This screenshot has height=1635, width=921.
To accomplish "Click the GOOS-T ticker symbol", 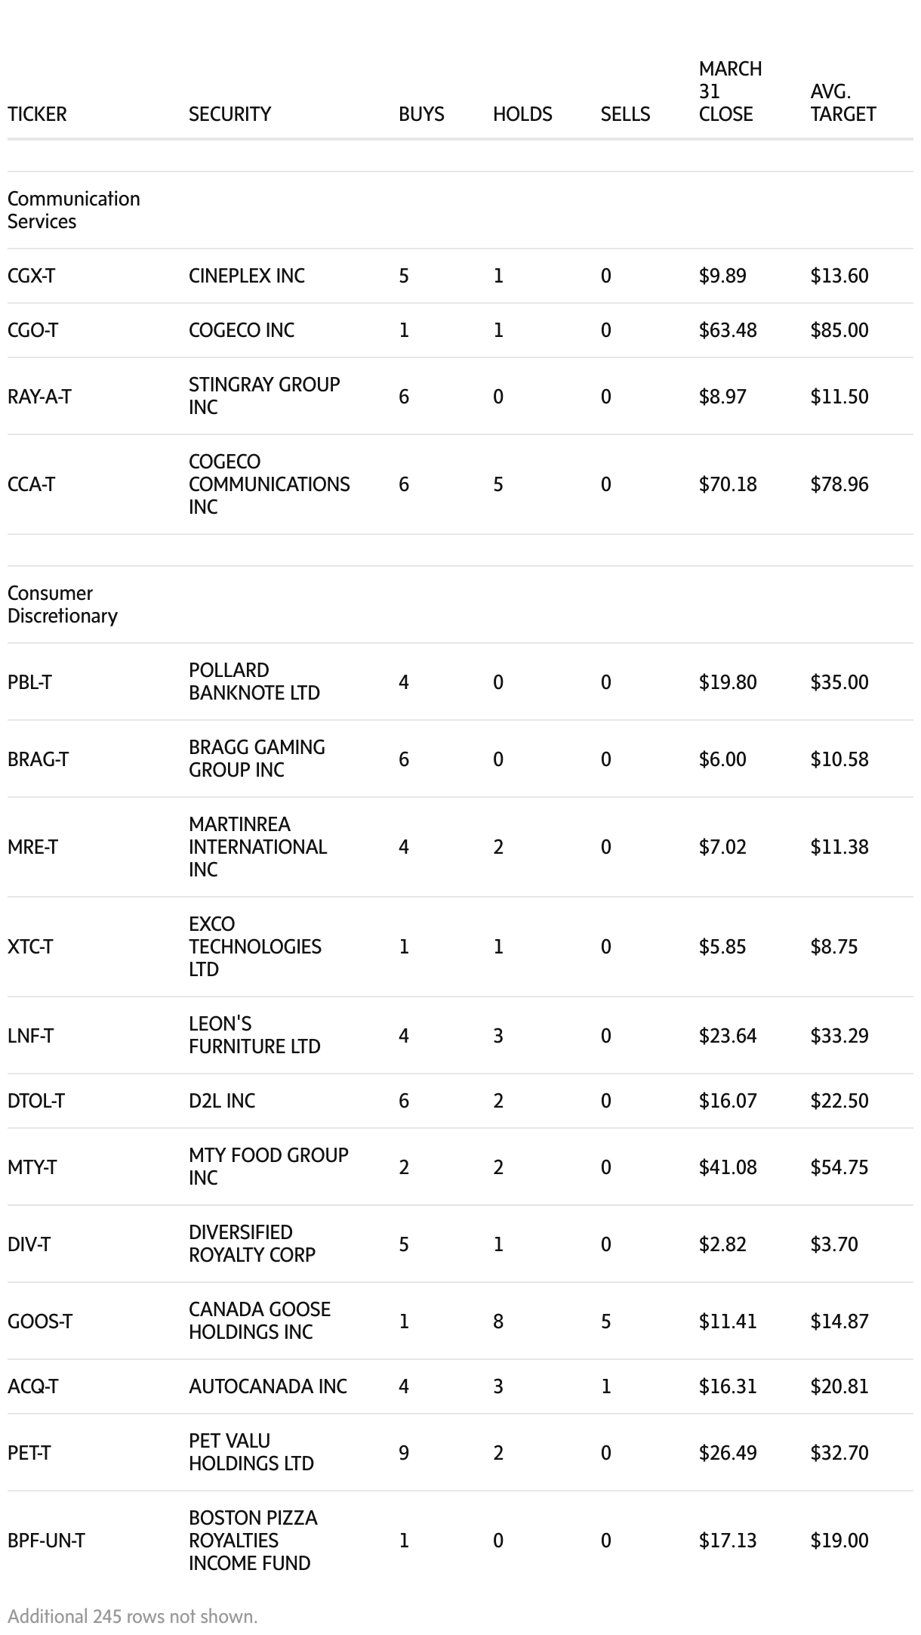I will coord(40,1321).
